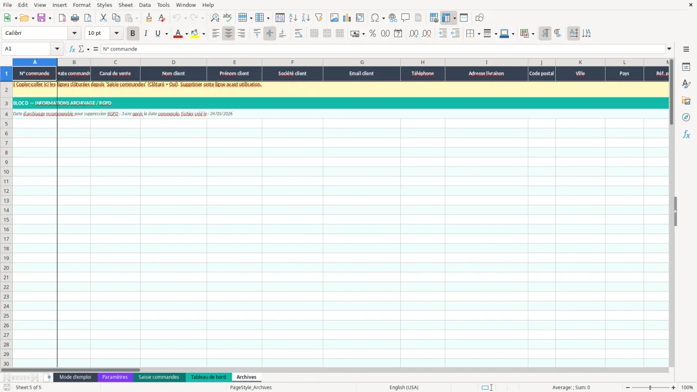
Task: Insert a chart
Action: click(x=347, y=18)
